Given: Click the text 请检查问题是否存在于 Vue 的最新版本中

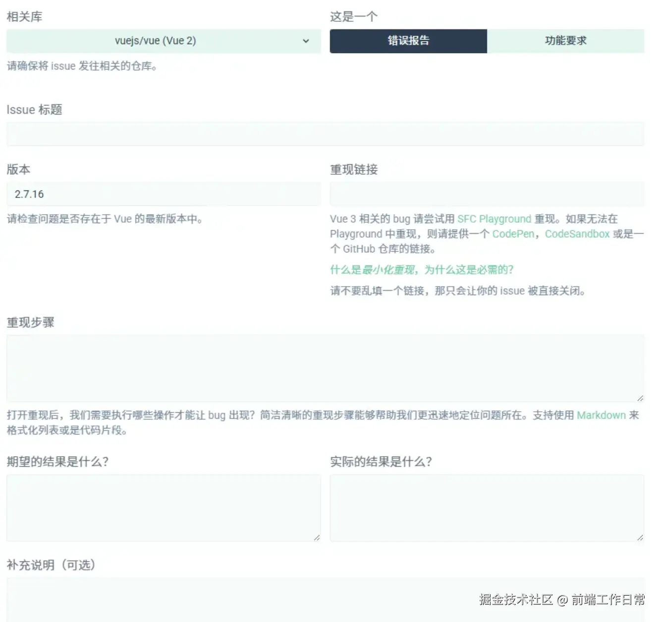Looking at the screenshot, I should 105,219.
